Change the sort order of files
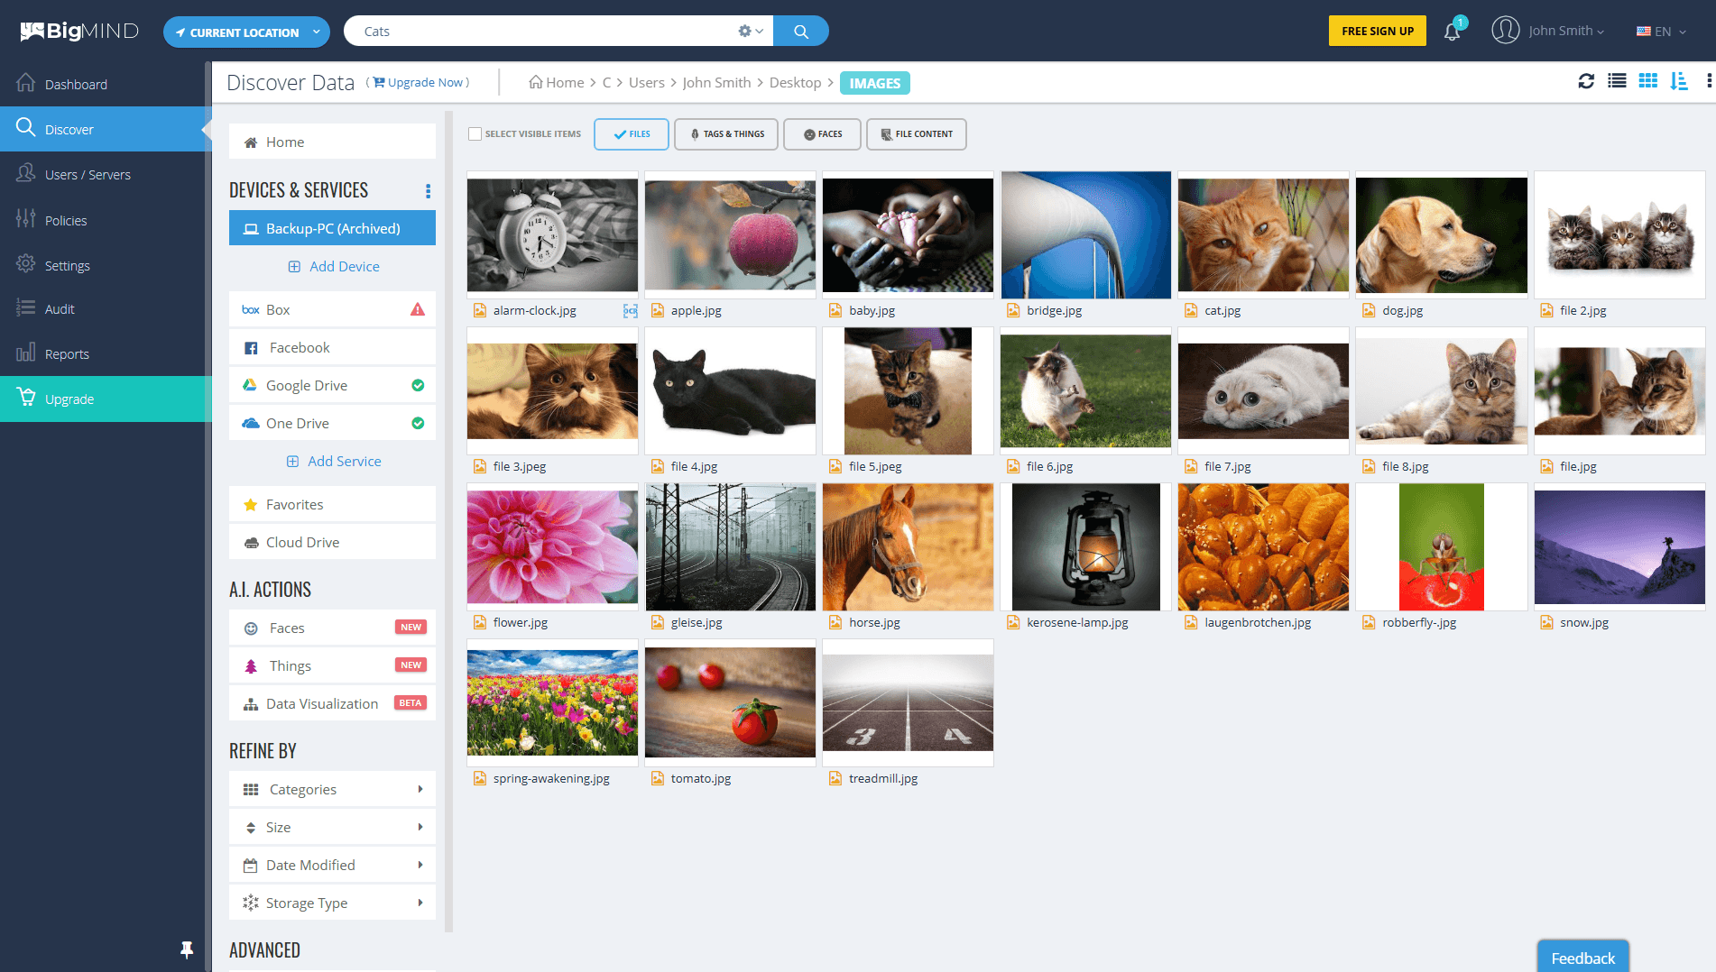 pos(1679,81)
